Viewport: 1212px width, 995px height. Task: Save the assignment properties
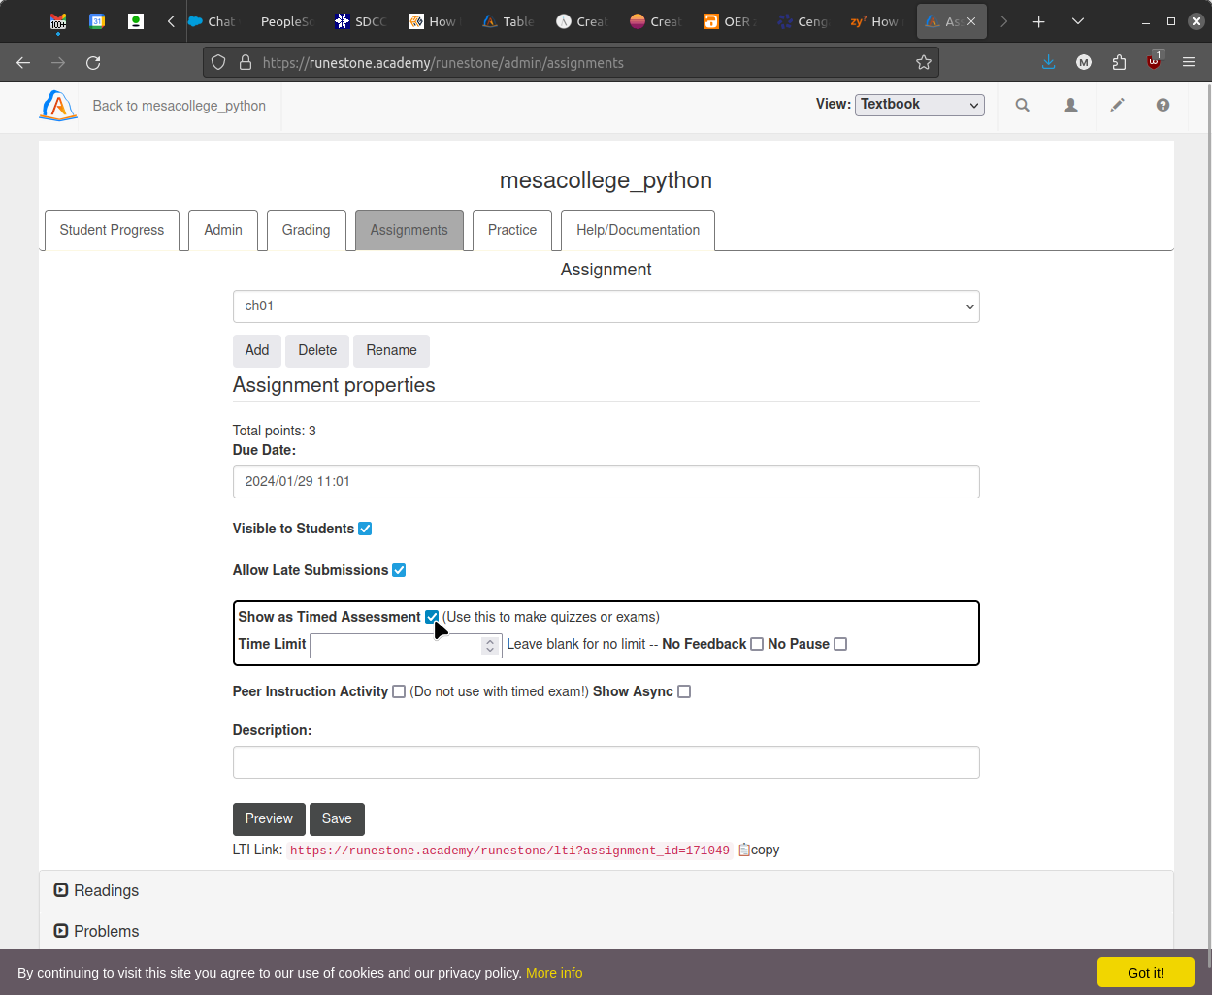tap(337, 818)
